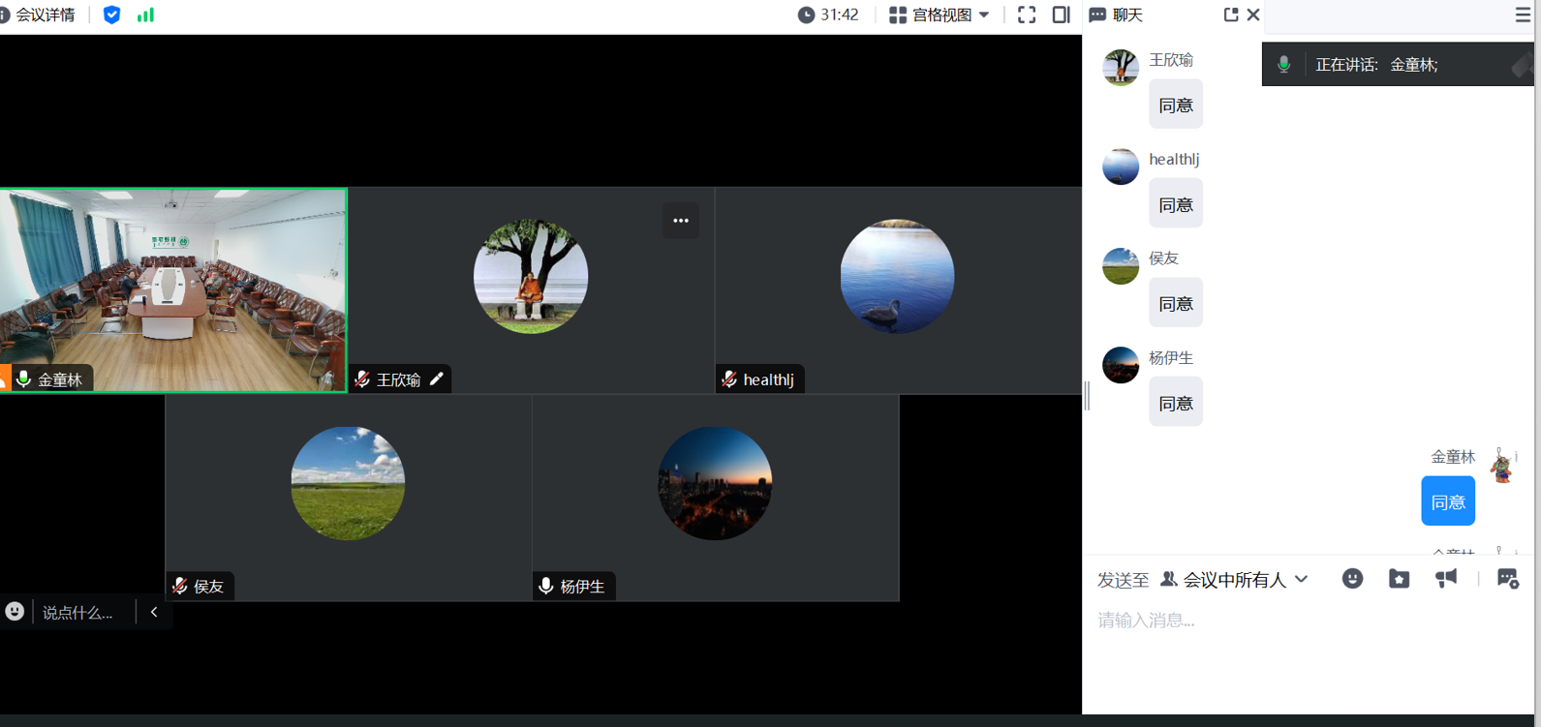Viewport: 1541px width, 727px height.
Task: Toggle 金童林's green microphone icon
Action: pyautogui.click(x=23, y=379)
